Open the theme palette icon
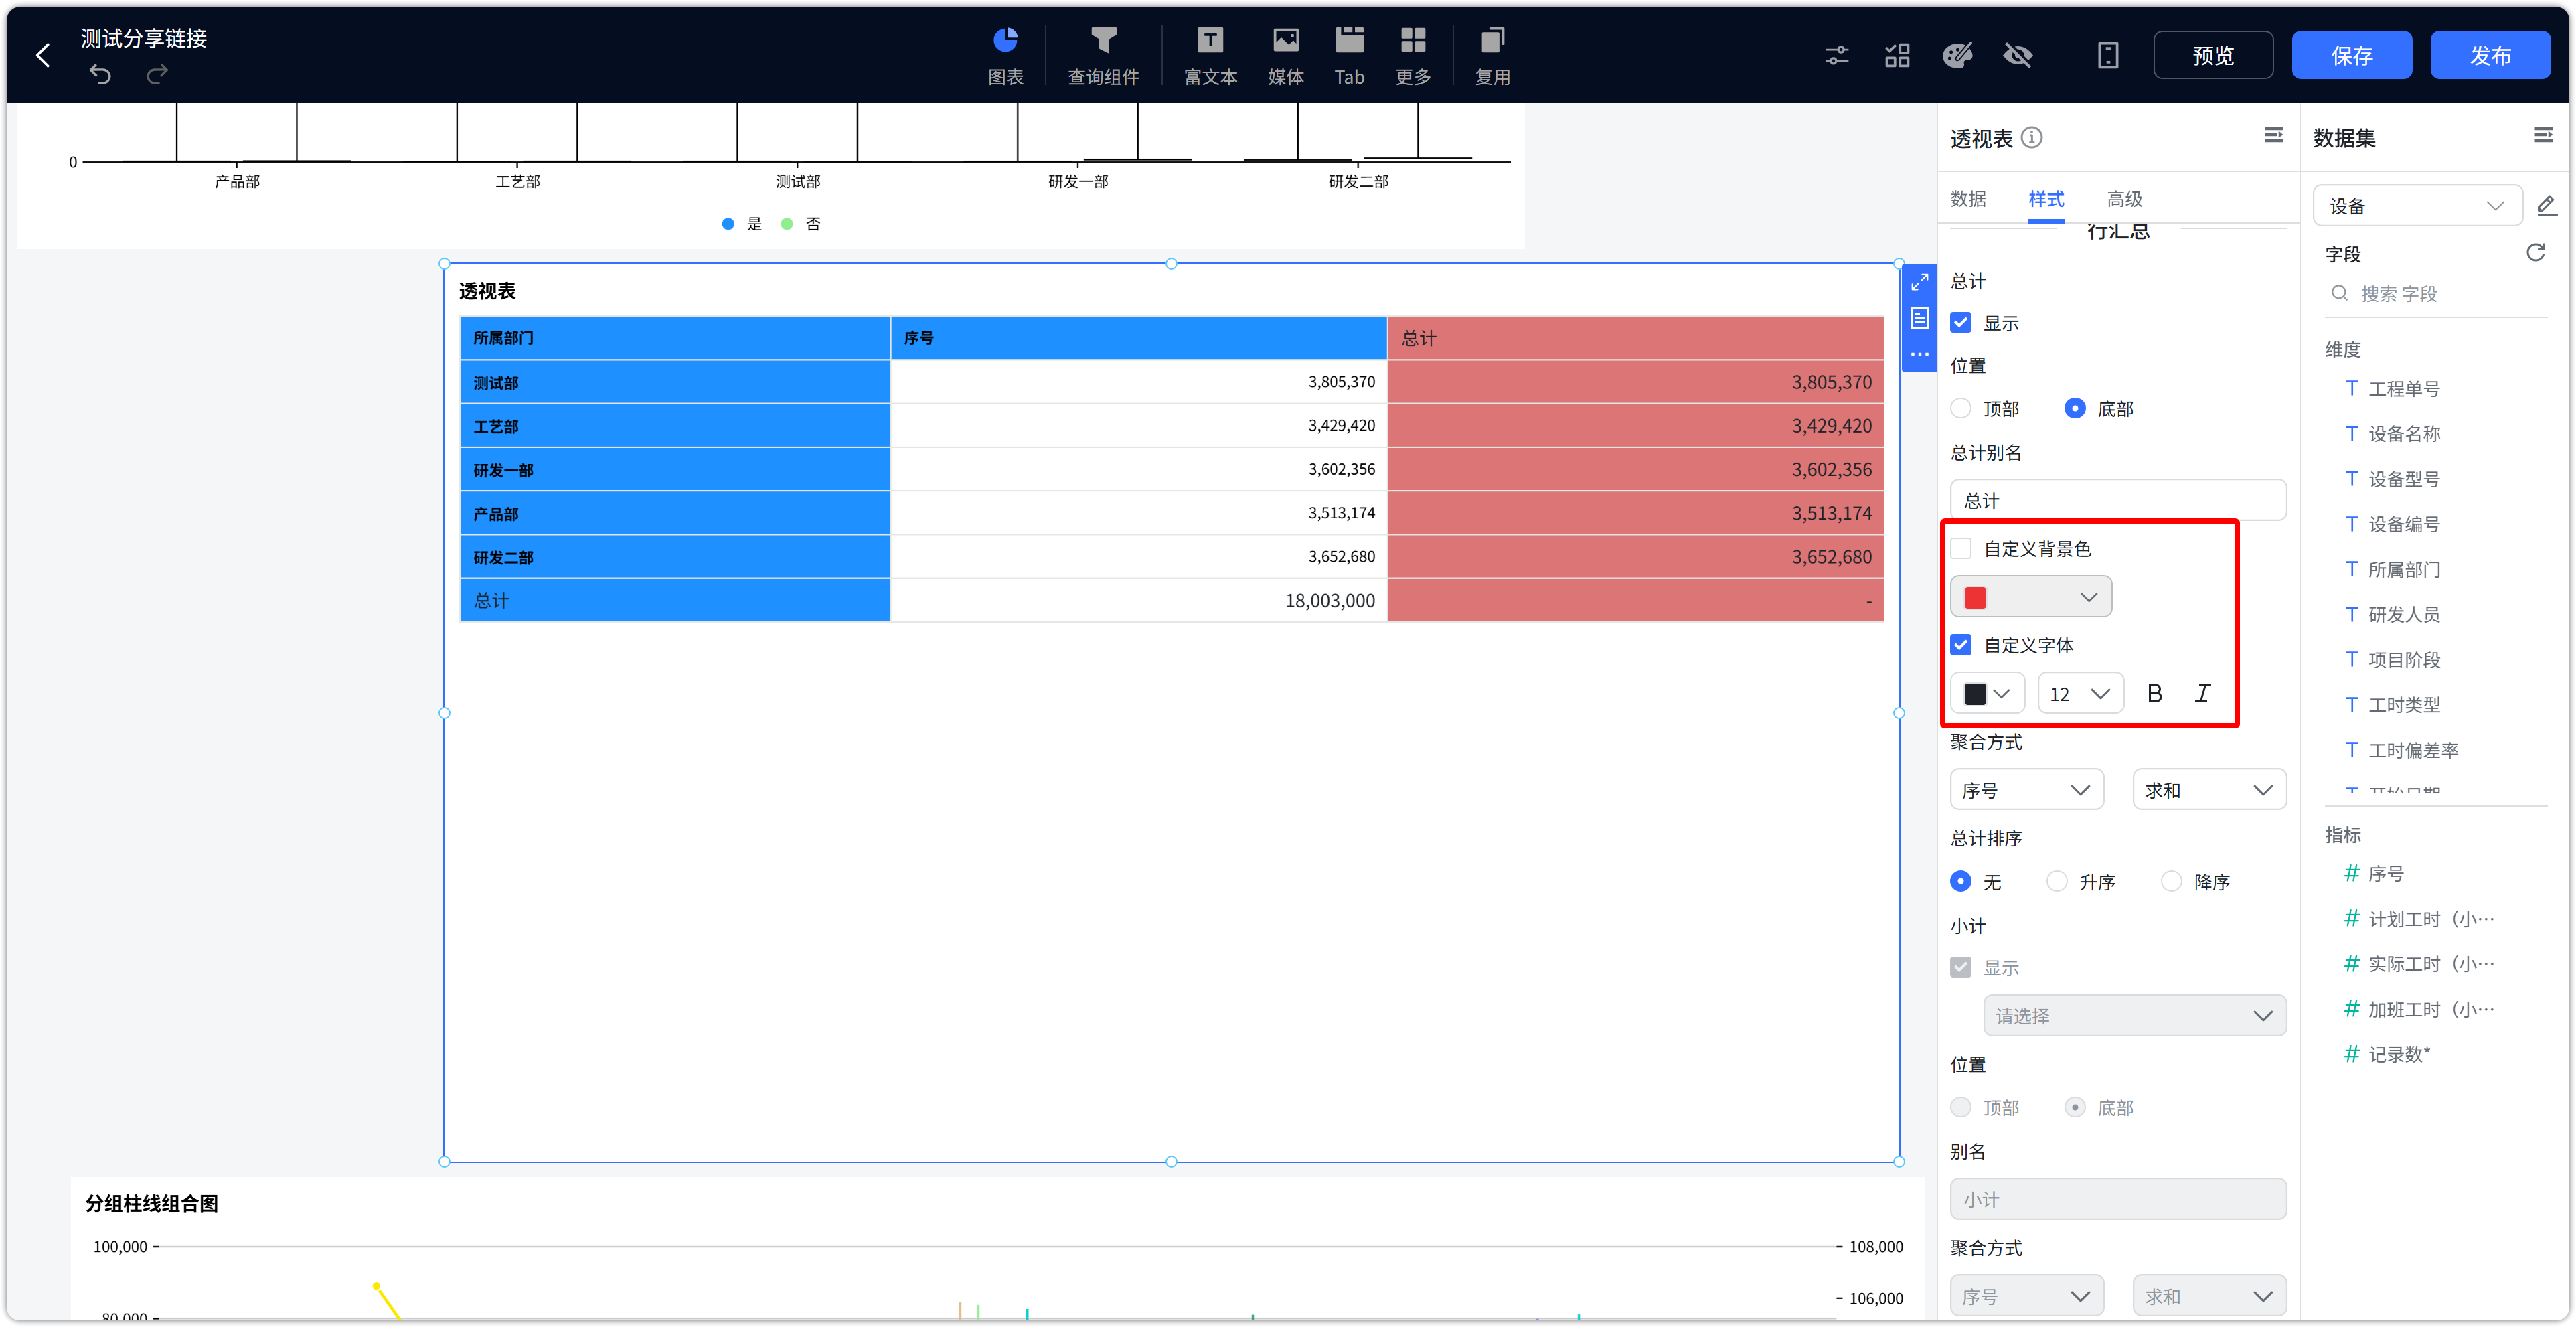 pyautogui.click(x=1957, y=55)
